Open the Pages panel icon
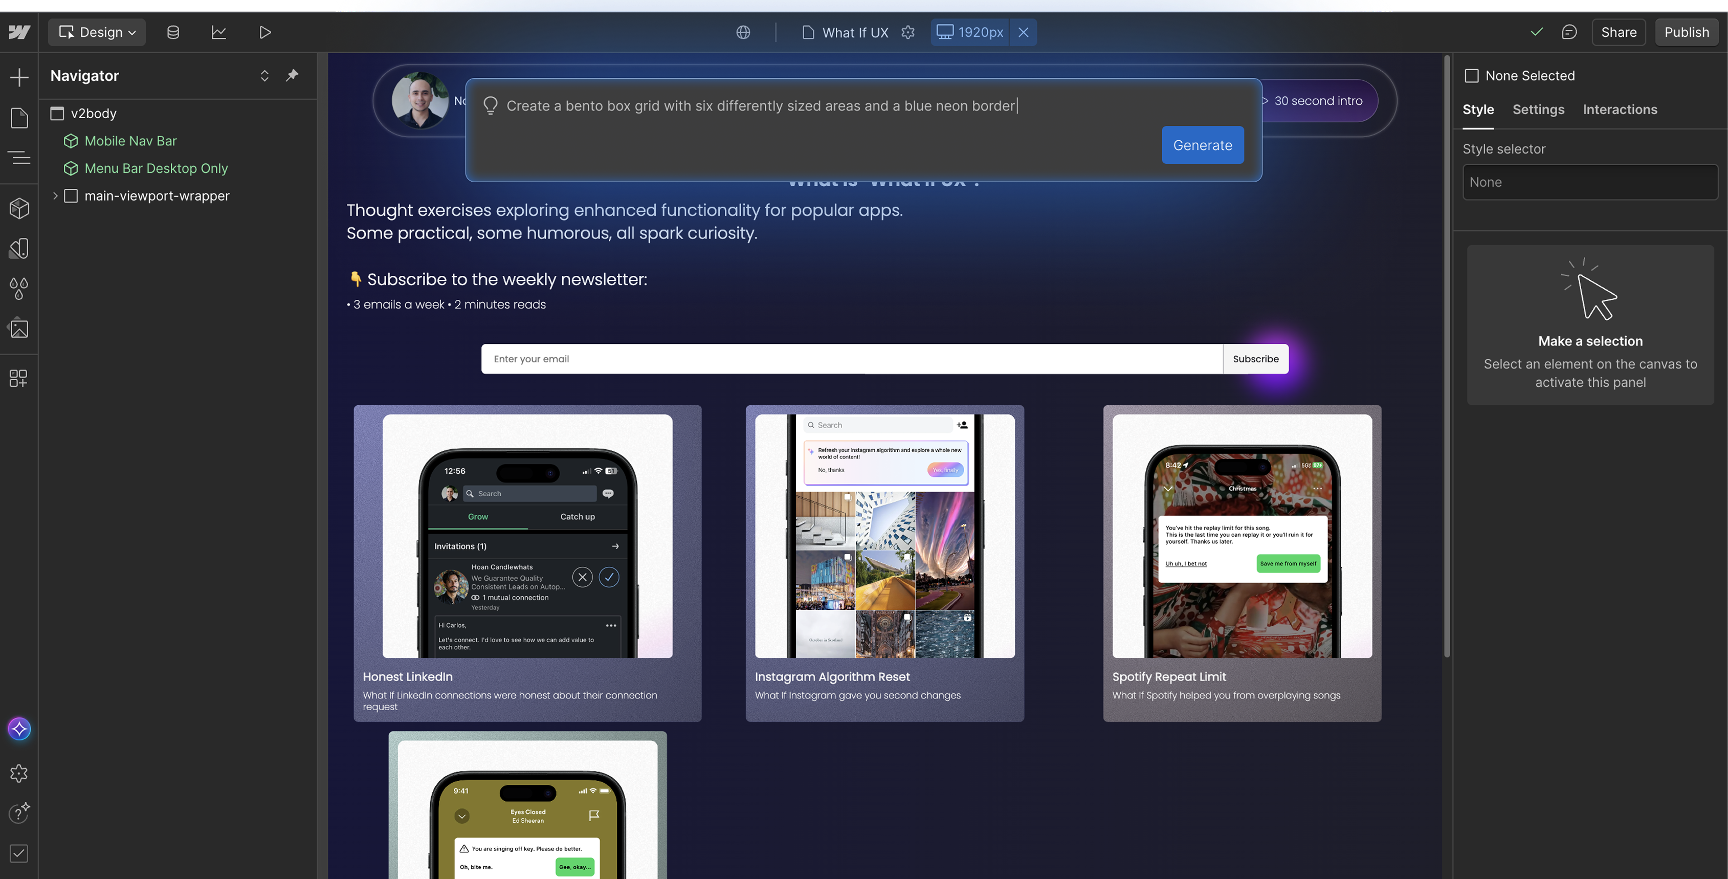 (19, 118)
